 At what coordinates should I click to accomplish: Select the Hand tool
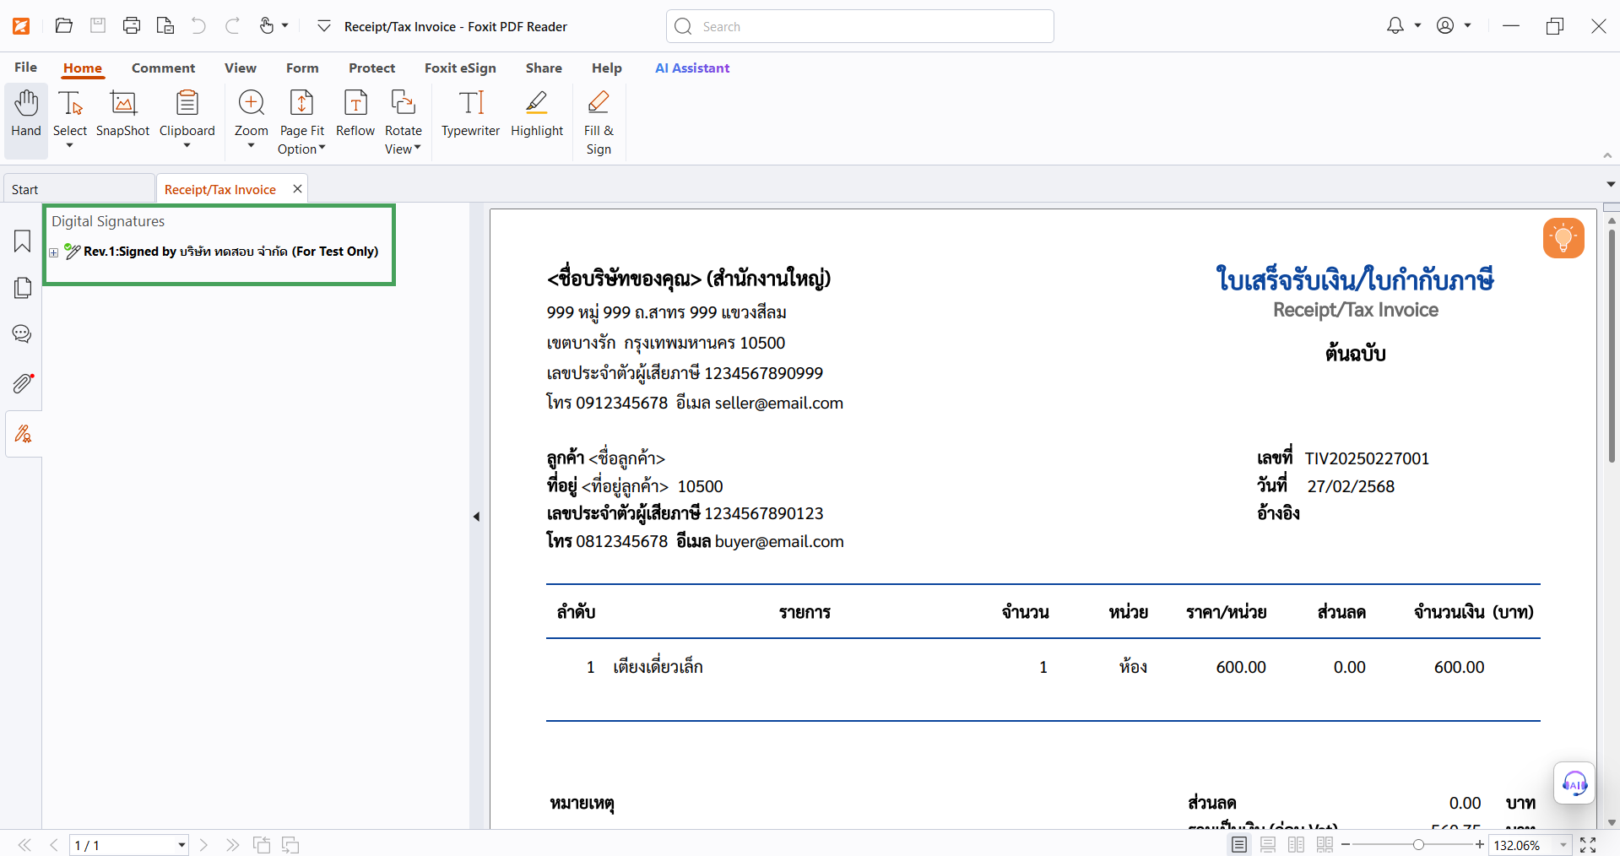25,118
